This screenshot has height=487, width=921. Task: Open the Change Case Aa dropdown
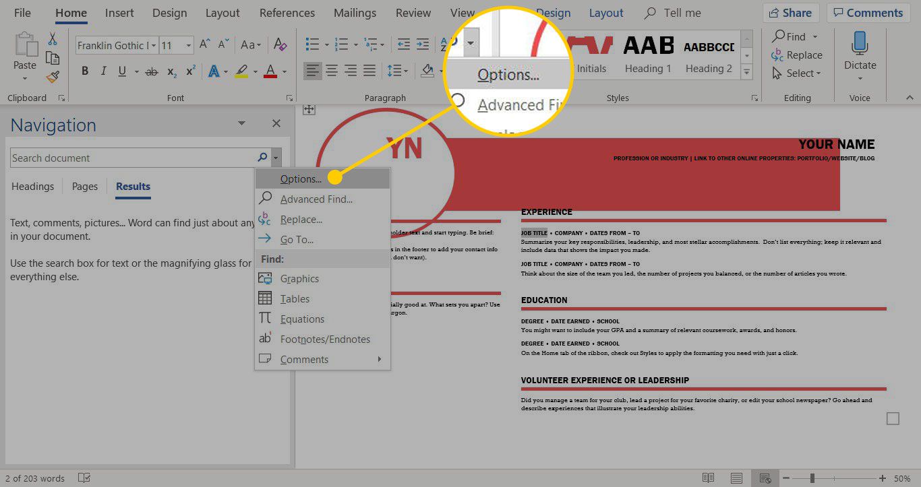pyautogui.click(x=251, y=45)
